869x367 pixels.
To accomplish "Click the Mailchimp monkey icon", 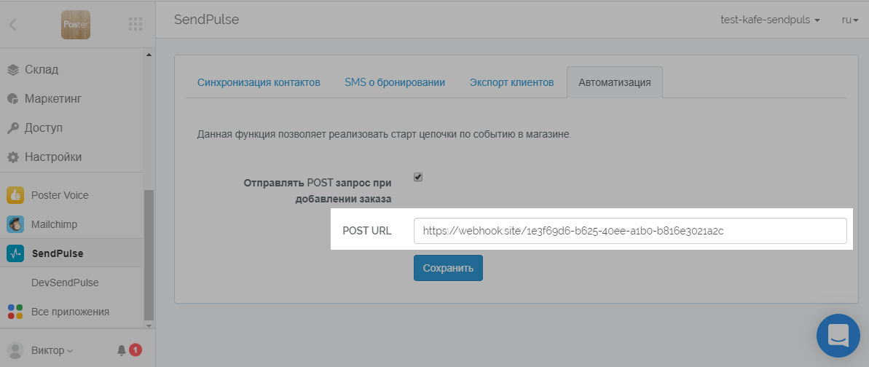I will pyautogui.click(x=15, y=224).
